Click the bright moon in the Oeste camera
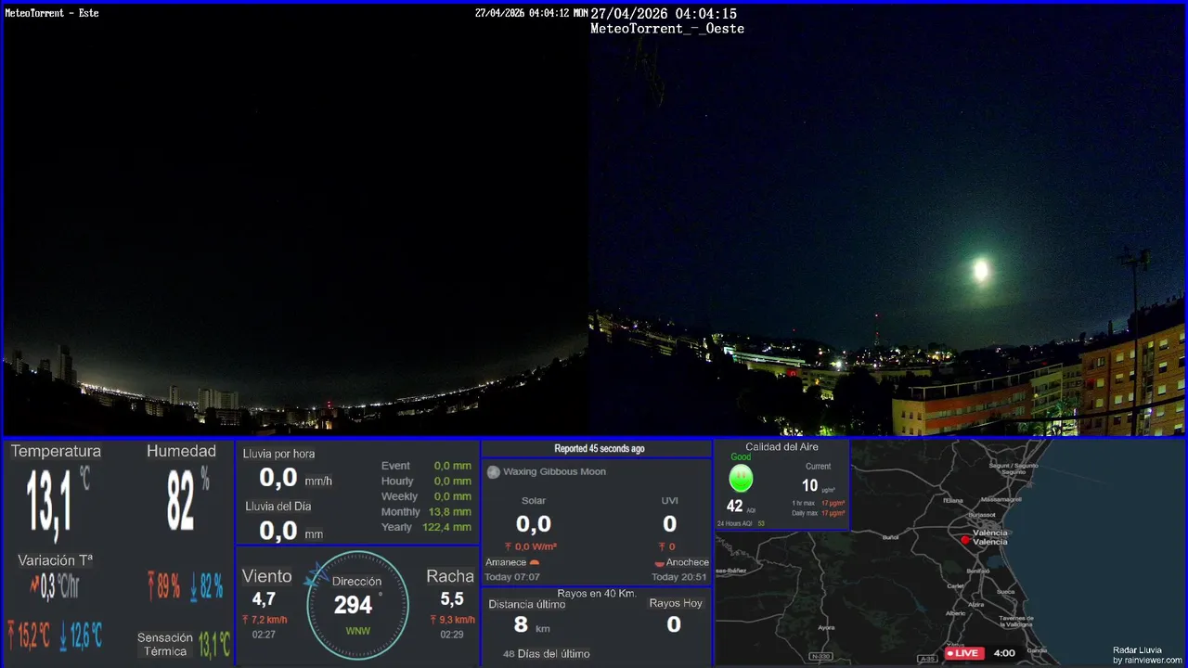The width and height of the screenshot is (1188, 668). coord(980,270)
